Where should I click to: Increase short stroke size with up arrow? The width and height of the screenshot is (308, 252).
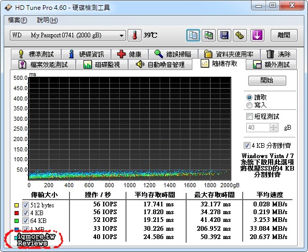tap(274, 125)
